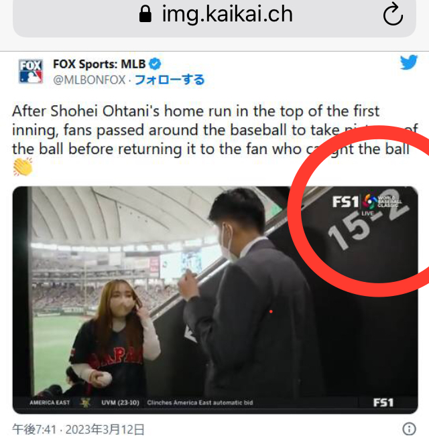Click the FOX MLB profile avatar
The height and width of the screenshot is (446, 429).
click(x=31, y=71)
